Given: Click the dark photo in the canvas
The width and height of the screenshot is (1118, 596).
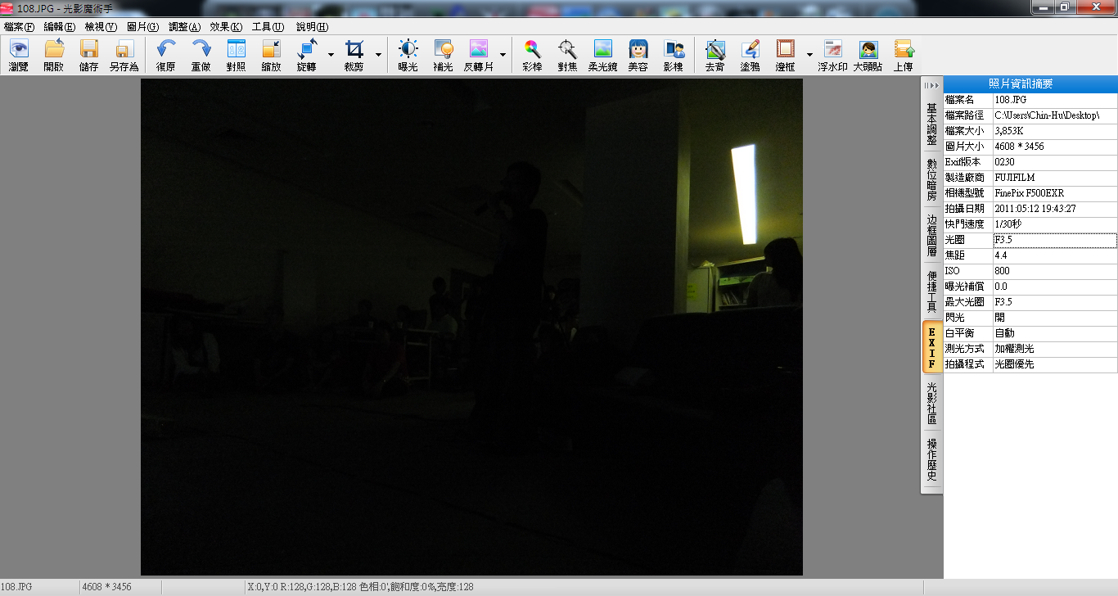Looking at the screenshot, I should [x=471, y=327].
